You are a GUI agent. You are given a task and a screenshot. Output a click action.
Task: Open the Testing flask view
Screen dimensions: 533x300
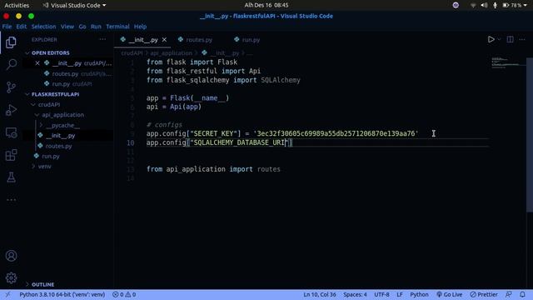point(11,177)
